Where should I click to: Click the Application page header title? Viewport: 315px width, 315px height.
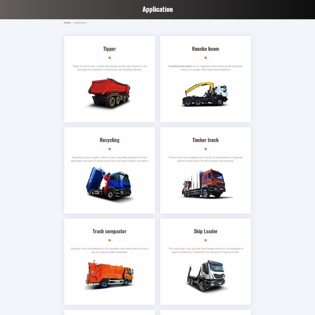click(157, 9)
